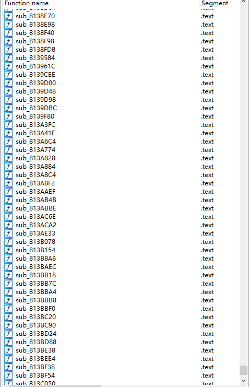
Task: Click the function icon beside sub_8138F98
Action: pos(8,41)
